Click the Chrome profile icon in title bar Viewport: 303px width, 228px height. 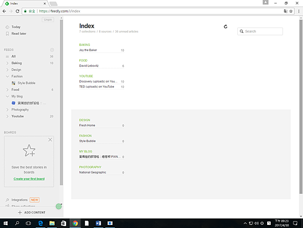(266, 3)
